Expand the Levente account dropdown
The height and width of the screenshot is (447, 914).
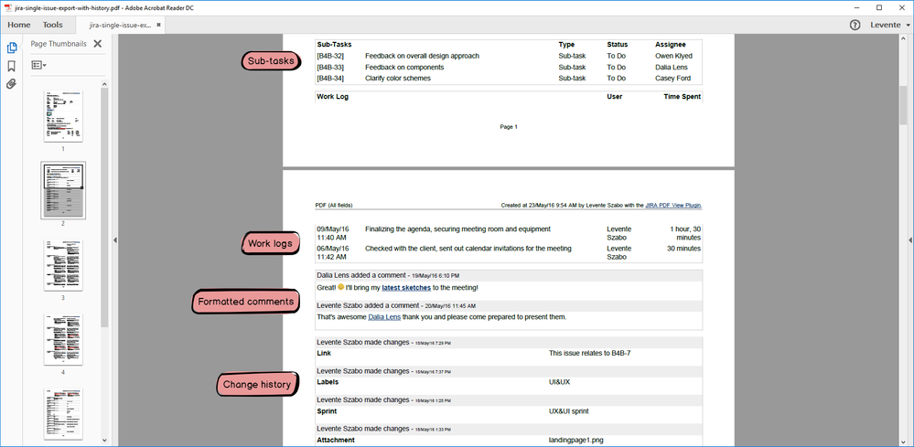coord(889,25)
